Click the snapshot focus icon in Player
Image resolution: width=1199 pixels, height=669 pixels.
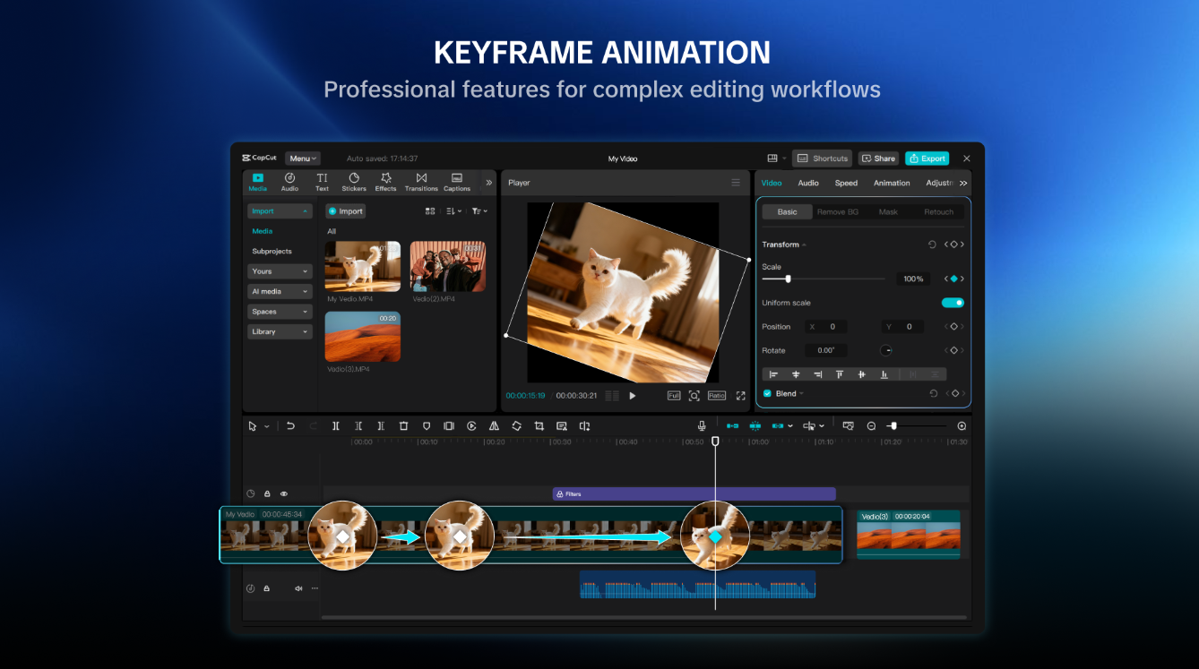694,395
